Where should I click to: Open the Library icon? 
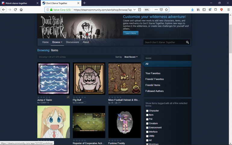(x=198, y=10)
